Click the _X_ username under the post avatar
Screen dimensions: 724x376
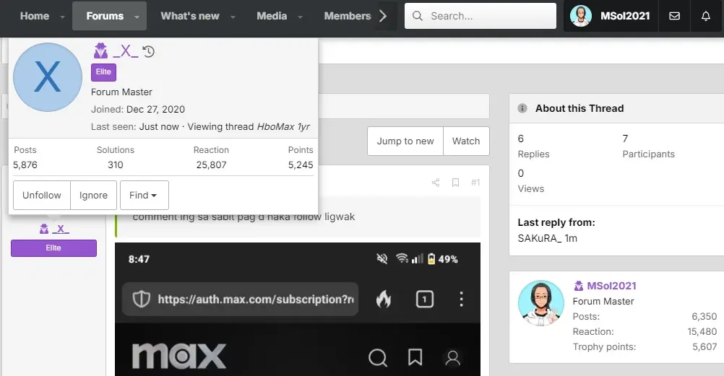tap(61, 229)
